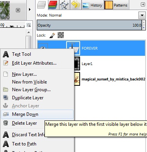Adjust the layer Opacity slider
The image size is (147, 152).
[x=89, y=25]
